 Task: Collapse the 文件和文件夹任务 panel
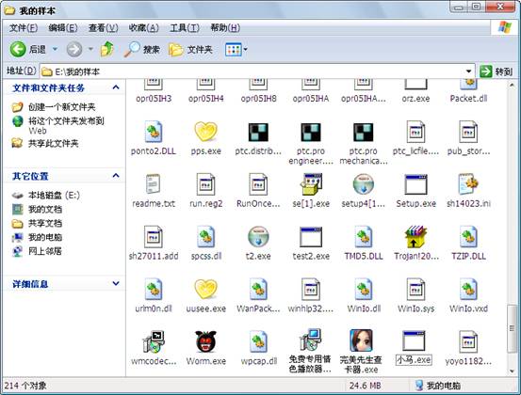pos(116,87)
